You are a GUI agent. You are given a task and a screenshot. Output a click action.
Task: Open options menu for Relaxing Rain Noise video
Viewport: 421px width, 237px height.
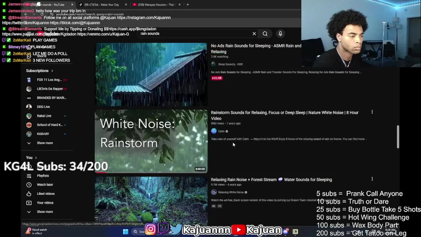(x=372, y=179)
